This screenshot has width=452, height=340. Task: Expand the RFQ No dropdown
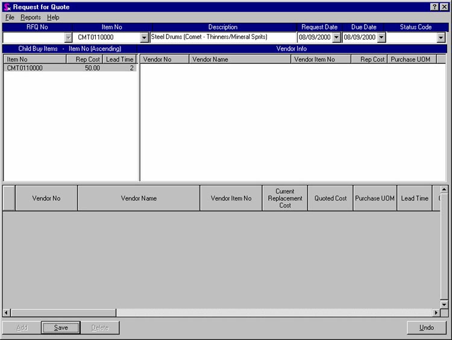click(x=67, y=37)
